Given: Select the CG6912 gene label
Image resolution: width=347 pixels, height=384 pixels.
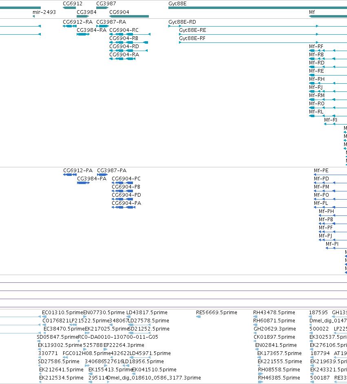Looking at the screenshot, I should point(73,4).
